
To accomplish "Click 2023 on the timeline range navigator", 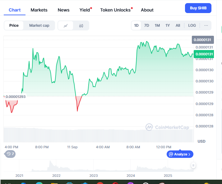I will tap(93, 176).
